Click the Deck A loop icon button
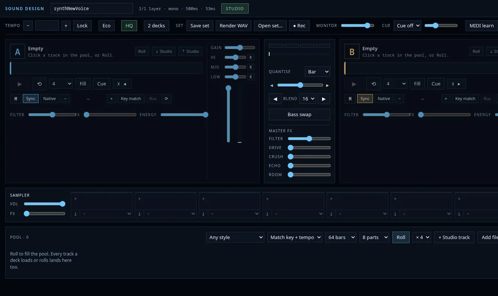 39,84
